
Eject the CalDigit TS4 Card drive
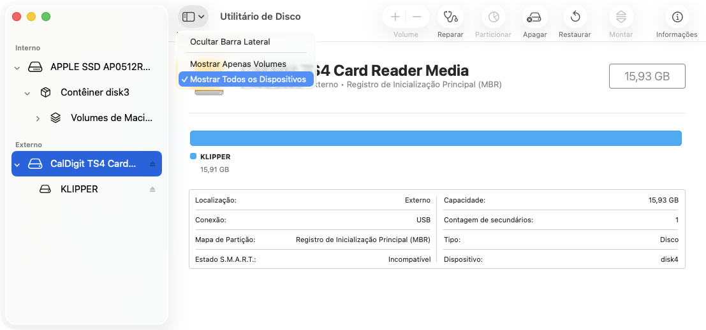152,164
